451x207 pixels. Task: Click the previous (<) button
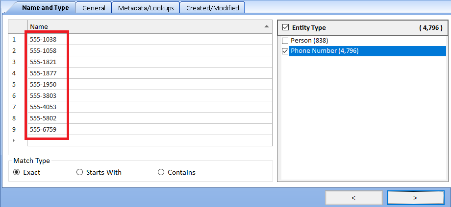click(353, 198)
